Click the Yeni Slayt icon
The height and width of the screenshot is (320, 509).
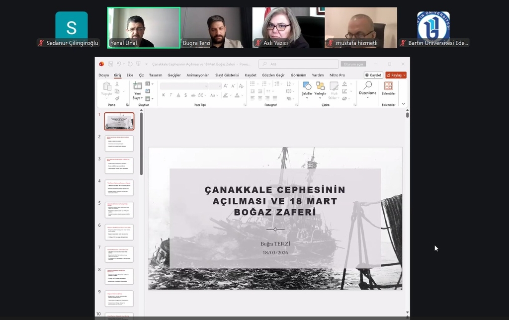click(x=137, y=86)
